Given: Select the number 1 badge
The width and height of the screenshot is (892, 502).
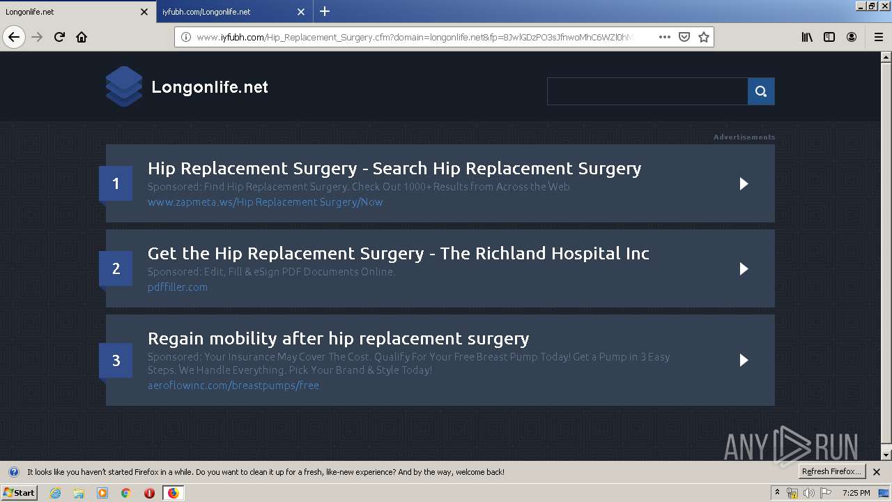Looking at the screenshot, I should pos(116,183).
